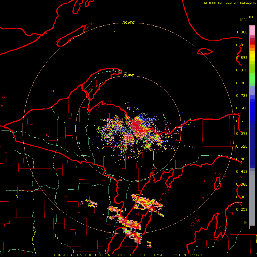257x257 pixels.
Task: Click the 0.893 color scale value
Action: 242,57
